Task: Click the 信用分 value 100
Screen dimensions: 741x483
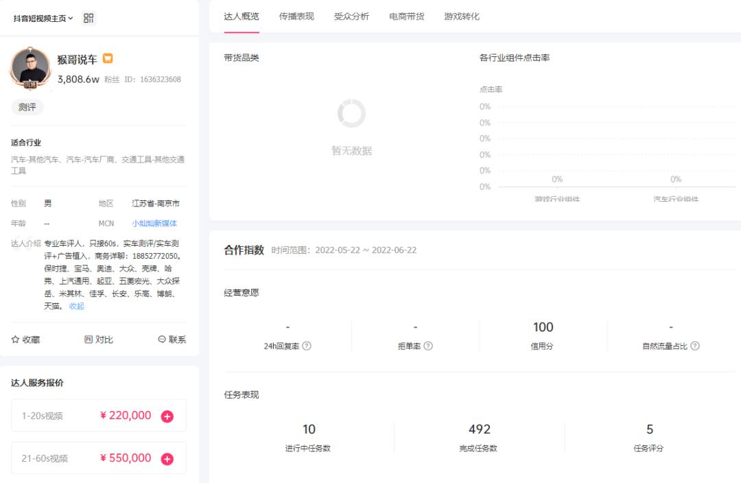Action: (543, 327)
